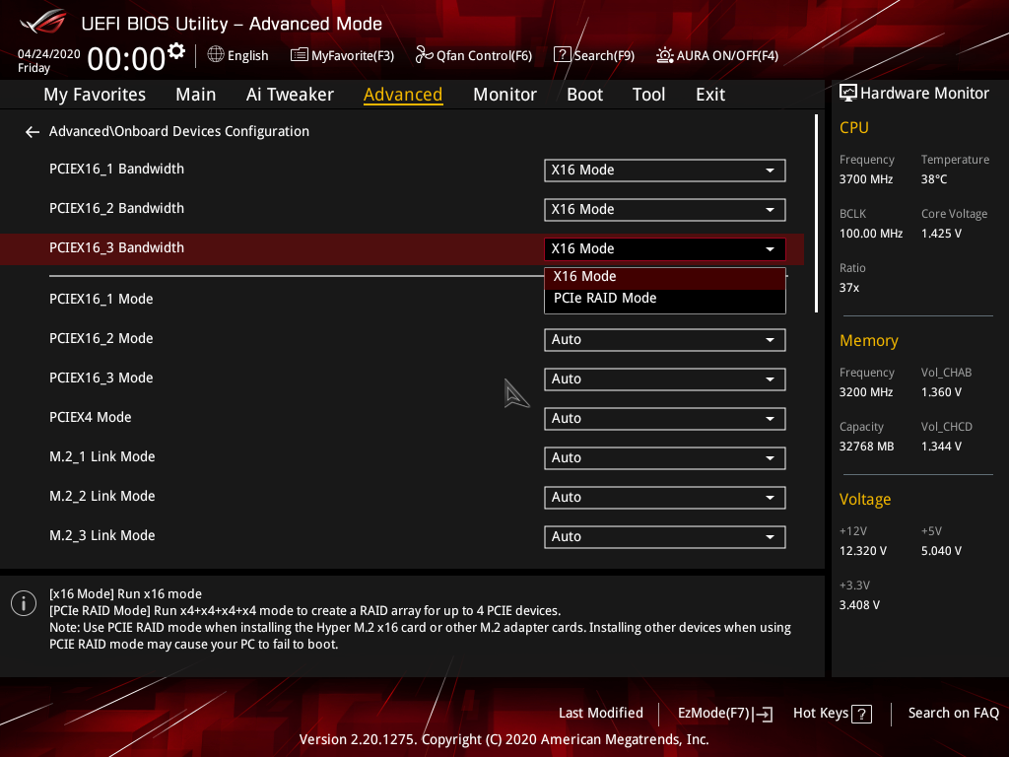Select PCIe RAID Mode option
Screen dimensions: 1009x757
(x=665, y=299)
